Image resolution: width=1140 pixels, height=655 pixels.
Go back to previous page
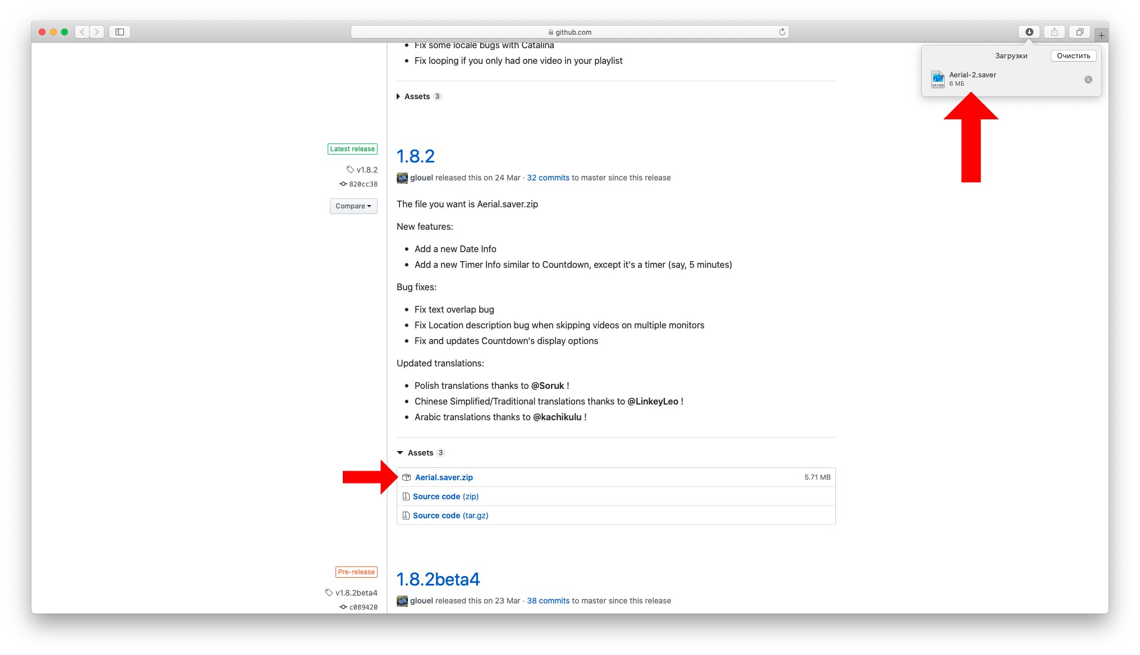(x=82, y=32)
